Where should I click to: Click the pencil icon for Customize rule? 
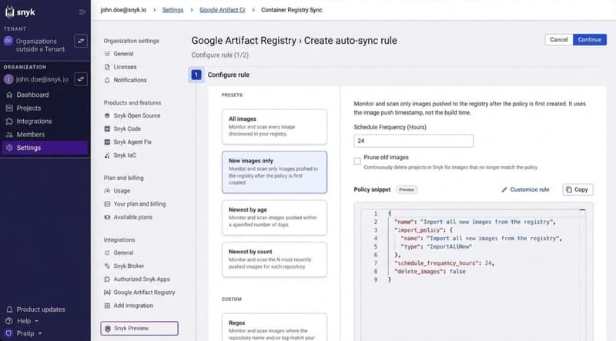tap(505, 189)
